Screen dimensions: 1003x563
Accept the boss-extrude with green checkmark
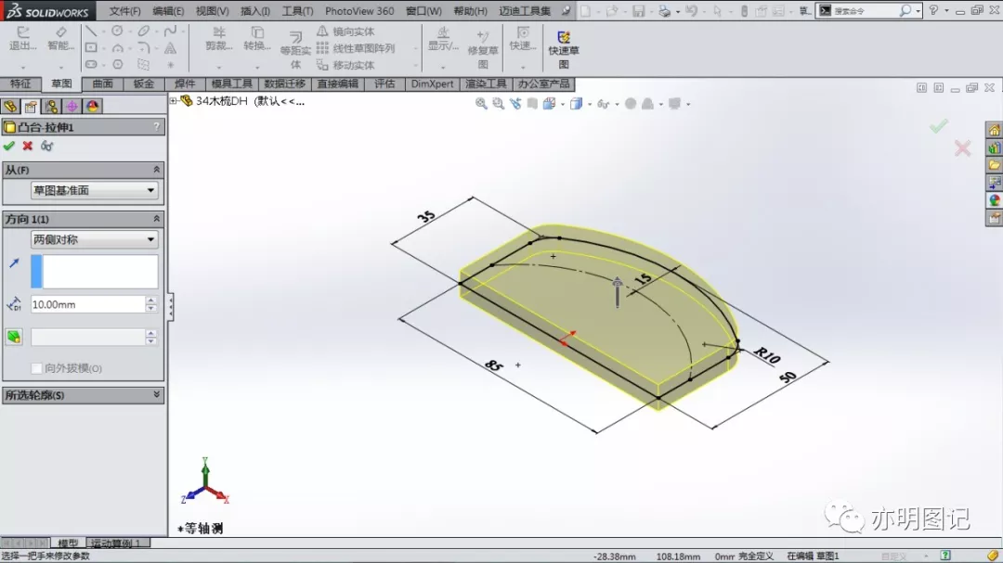(9, 146)
